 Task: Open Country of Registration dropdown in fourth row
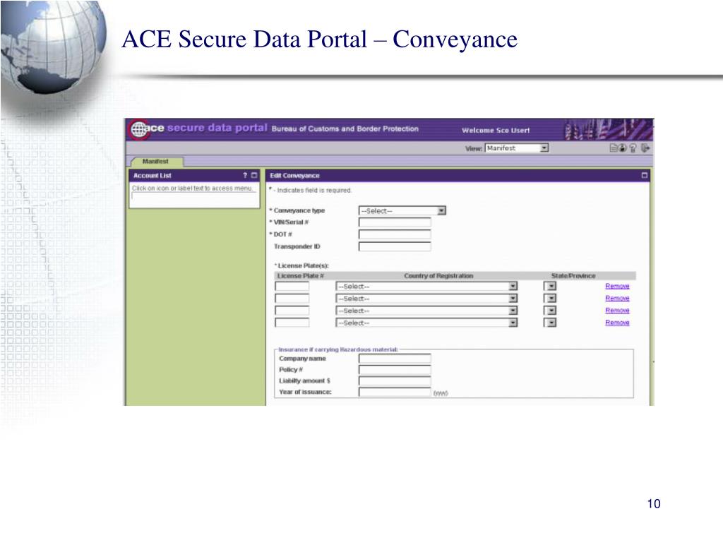coord(426,323)
